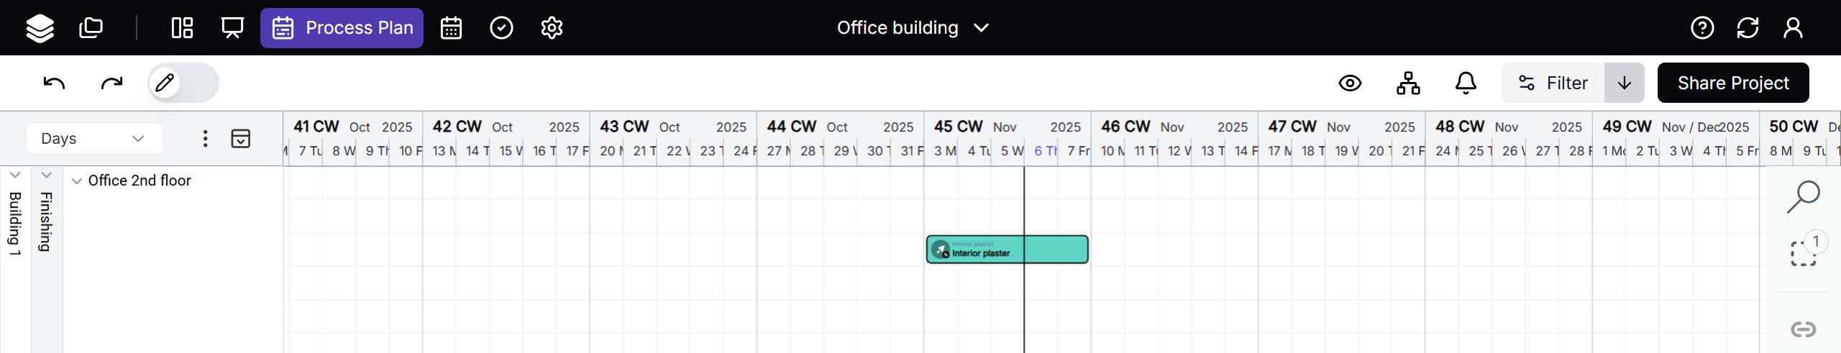Viewport: 1841px width, 353px height.
Task: Open the Office building project dropdown
Action: pos(913,28)
